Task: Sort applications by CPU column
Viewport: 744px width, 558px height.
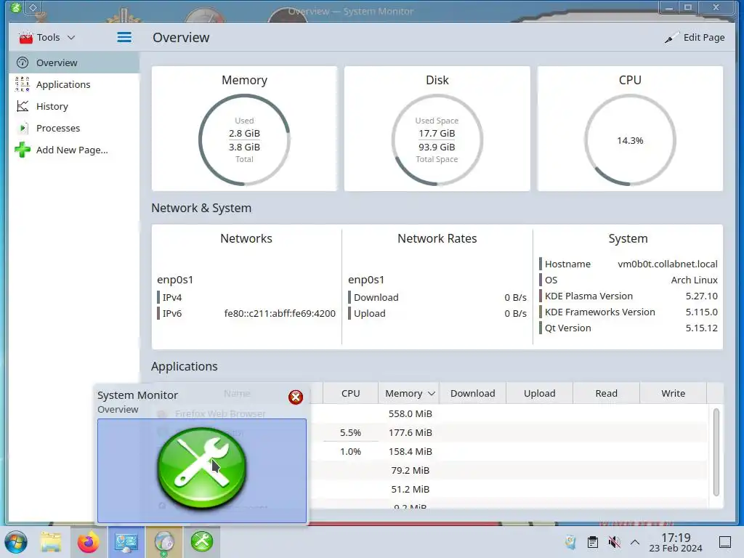Action: [351, 393]
